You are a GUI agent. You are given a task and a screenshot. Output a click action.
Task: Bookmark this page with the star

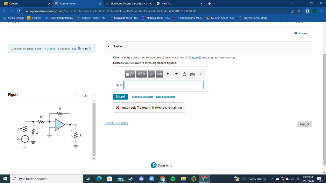(299, 11)
